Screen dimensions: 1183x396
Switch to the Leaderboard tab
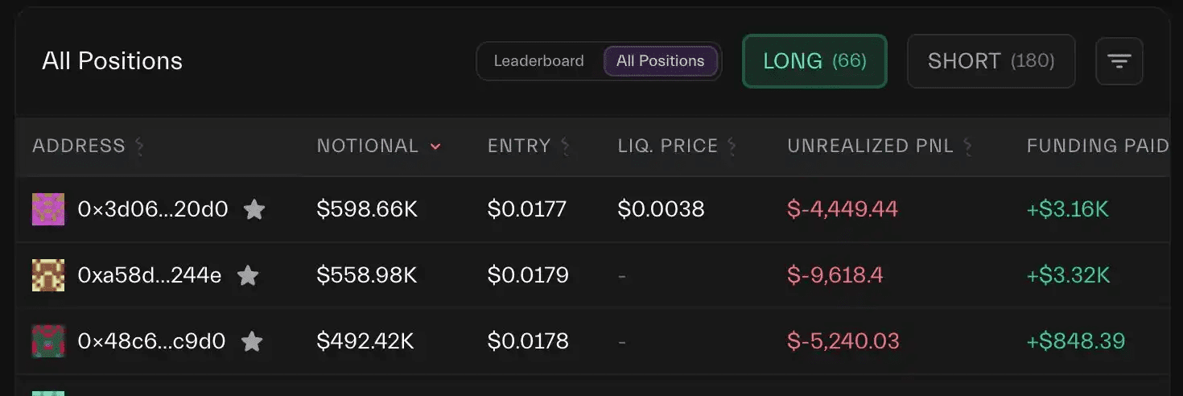(538, 61)
